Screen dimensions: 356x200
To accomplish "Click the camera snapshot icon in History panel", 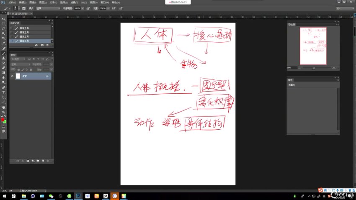I will pos(42,45).
